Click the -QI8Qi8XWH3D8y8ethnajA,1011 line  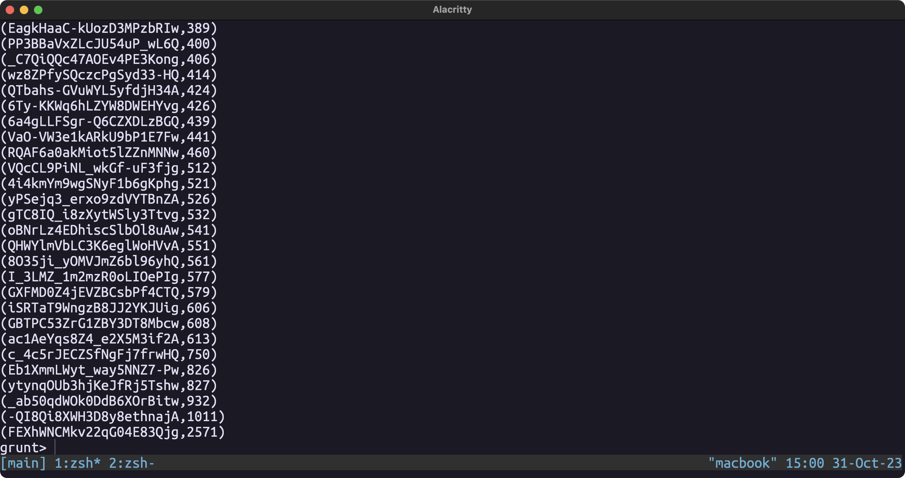tap(112, 417)
